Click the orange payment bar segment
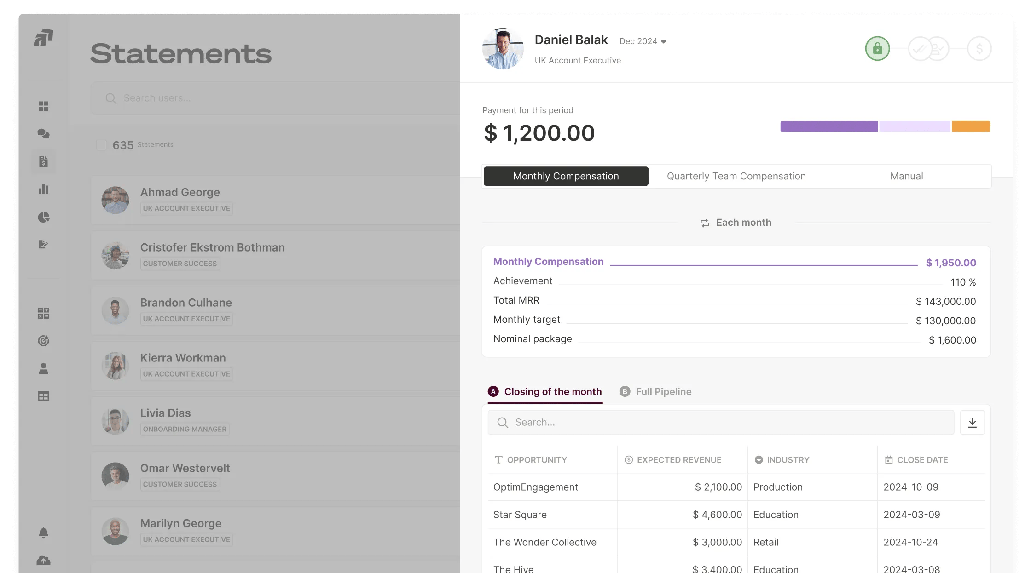 tap(971, 126)
